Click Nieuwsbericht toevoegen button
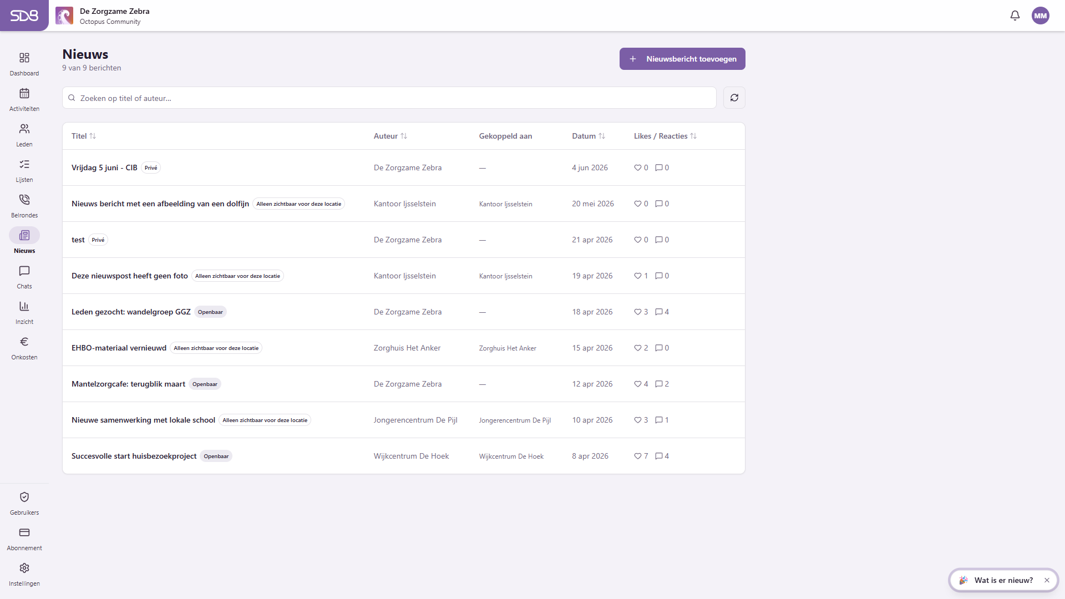This screenshot has height=599, width=1065. tap(682, 59)
